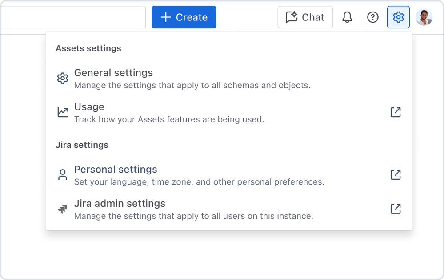Click the Create button
Viewport: 444px width, 280px height.
point(184,17)
